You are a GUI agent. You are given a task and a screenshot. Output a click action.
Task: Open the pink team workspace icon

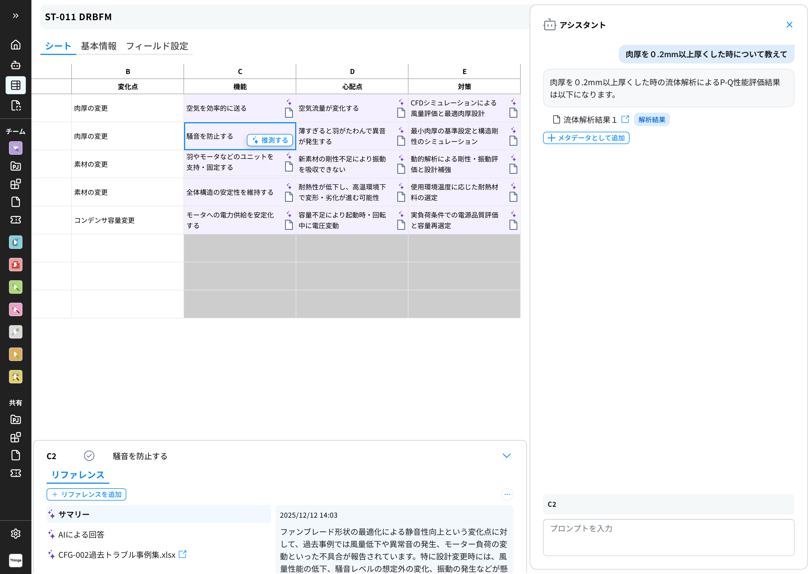pyautogui.click(x=15, y=310)
